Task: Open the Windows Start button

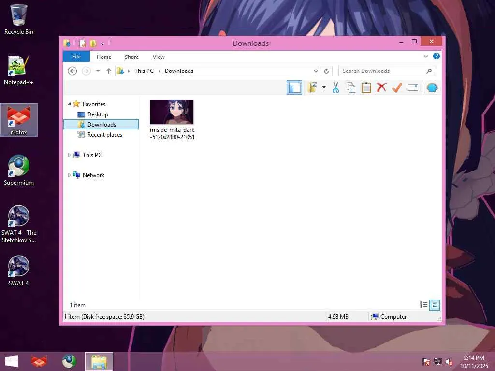Action: [12, 361]
